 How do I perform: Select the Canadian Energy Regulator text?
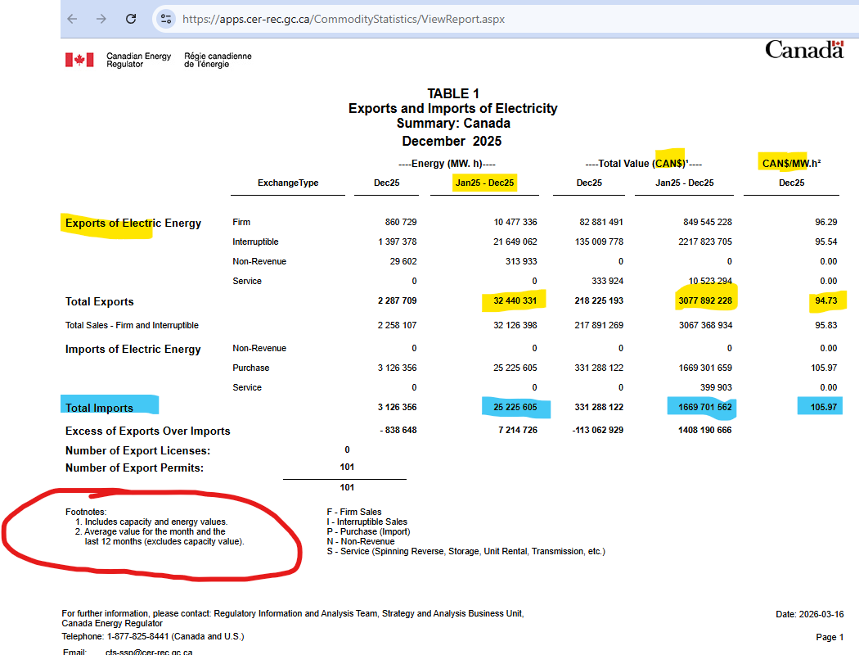[x=138, y=60]
